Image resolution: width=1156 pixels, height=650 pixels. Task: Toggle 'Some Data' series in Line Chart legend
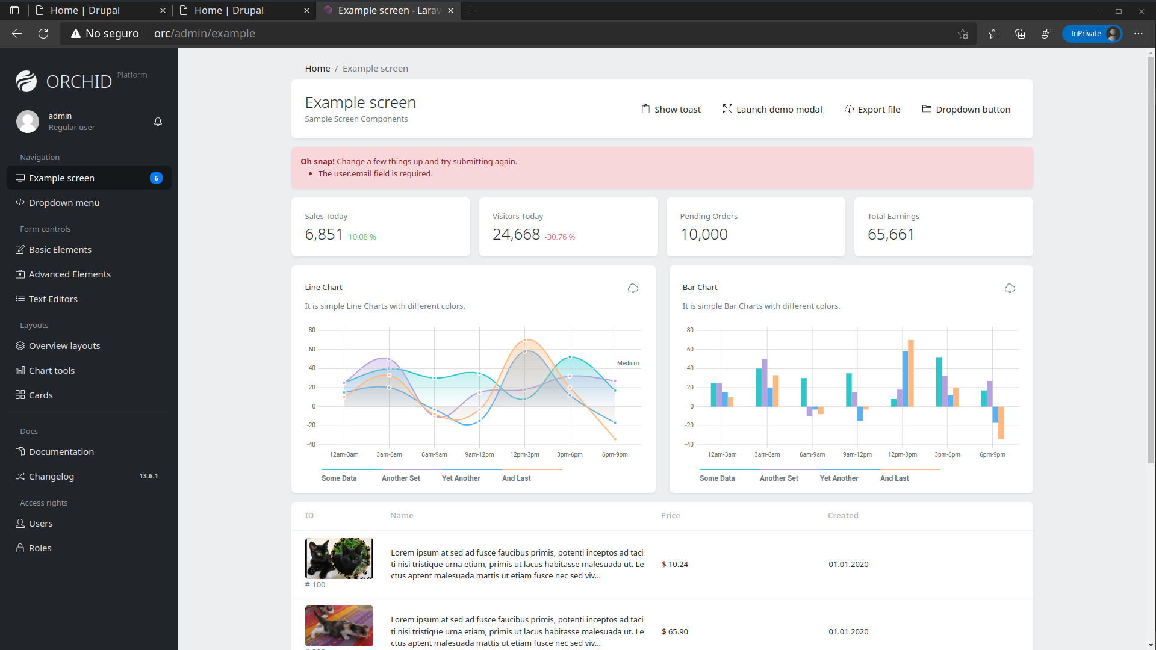pos(339,478)
